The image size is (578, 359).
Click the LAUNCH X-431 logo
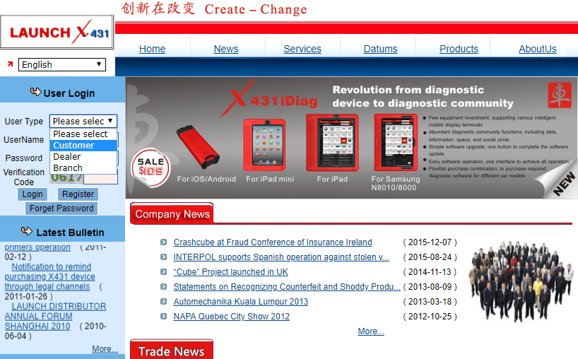tap(57, 32)
